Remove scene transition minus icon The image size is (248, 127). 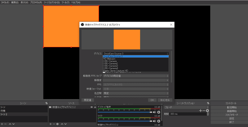[204, 111]
